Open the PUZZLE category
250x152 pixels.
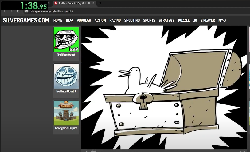[x=184, y=20]
